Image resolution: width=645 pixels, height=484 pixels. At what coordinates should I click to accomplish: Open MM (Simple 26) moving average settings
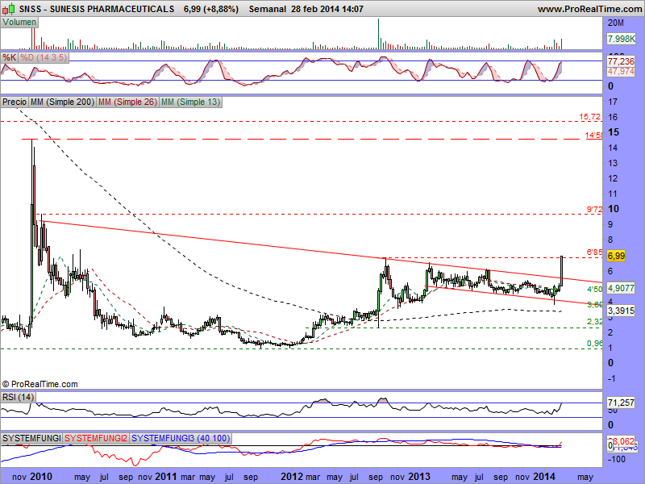tap(127, 102)
